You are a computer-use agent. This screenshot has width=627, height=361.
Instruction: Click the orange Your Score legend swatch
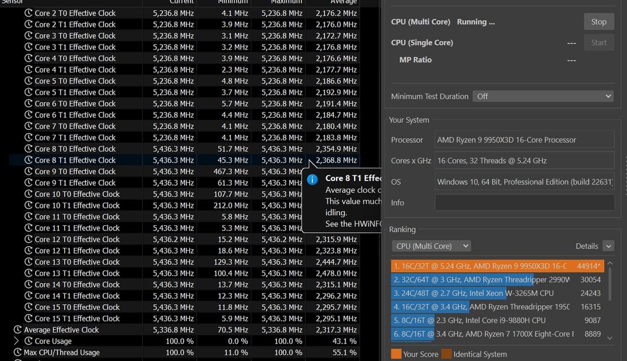pos(396,354)
